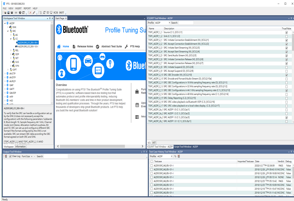Expand the AVCTP profile tree node

point(5,74)
